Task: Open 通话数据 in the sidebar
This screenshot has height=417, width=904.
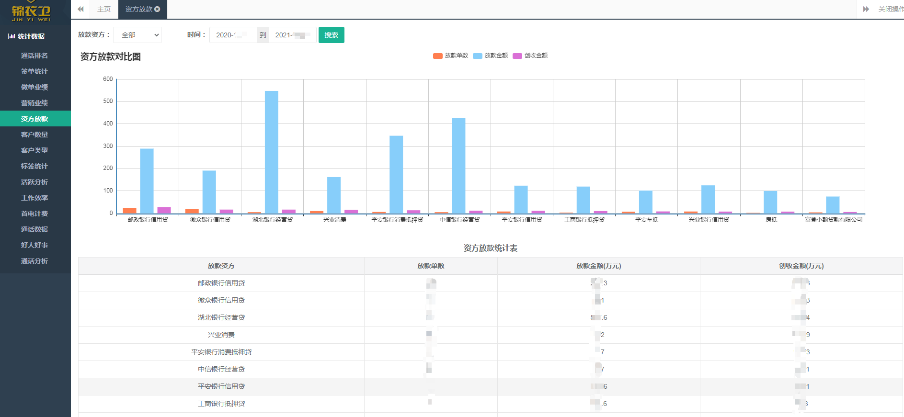Action: point(34,229)
